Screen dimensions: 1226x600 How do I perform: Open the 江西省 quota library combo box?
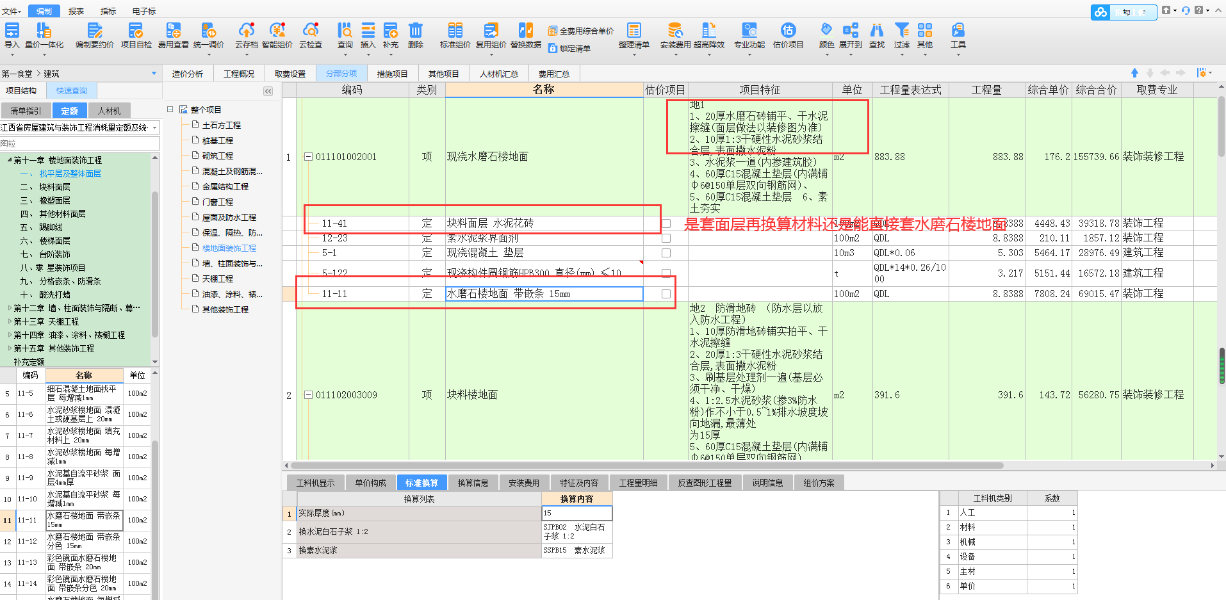coord(80,127)
